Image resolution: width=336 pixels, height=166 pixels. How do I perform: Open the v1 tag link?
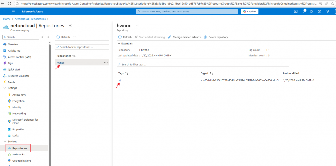(120, 80)
